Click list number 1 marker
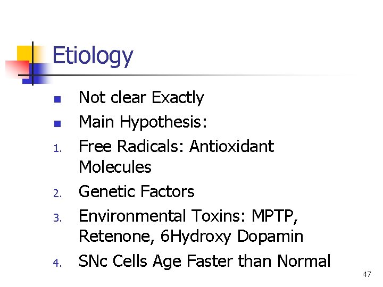Screen dimensions: 383x287 (57, 148)
